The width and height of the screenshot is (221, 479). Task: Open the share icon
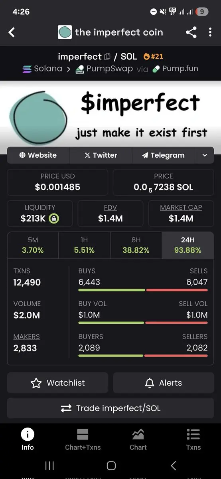click(191, 32)
